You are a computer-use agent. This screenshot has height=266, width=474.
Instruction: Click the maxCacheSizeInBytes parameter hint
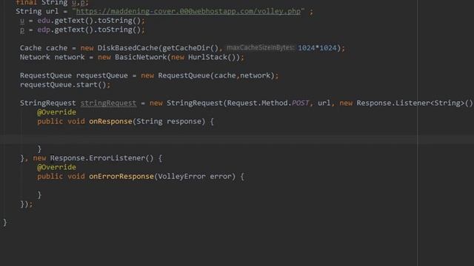(261, 47)
